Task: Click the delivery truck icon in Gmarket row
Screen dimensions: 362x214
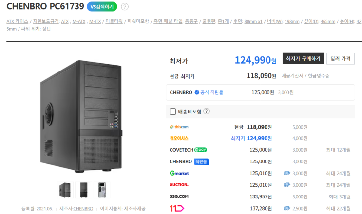Action: (287, 173)
